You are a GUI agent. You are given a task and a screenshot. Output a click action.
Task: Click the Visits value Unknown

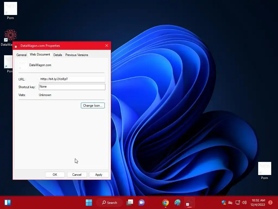pyautogui.click(x=45, y=95)
